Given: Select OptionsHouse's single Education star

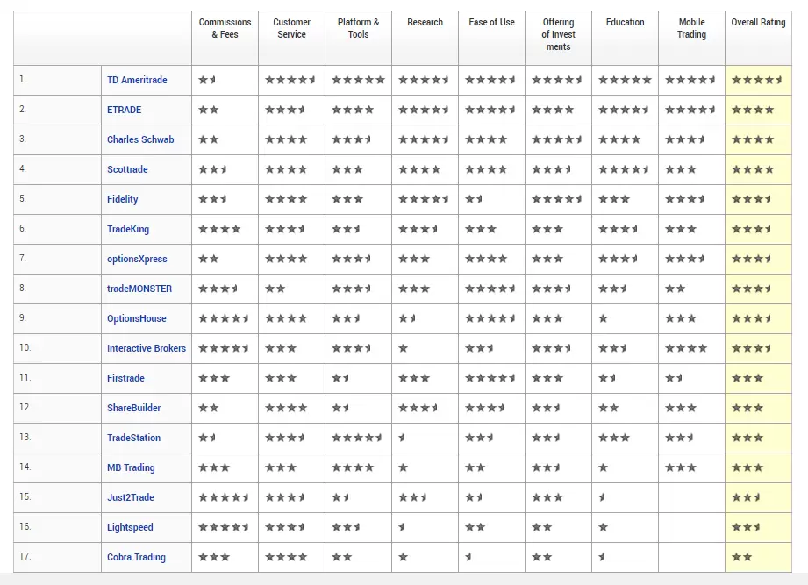Looking at the screenshot, I should pyautogui.click(x=602, y=318).
